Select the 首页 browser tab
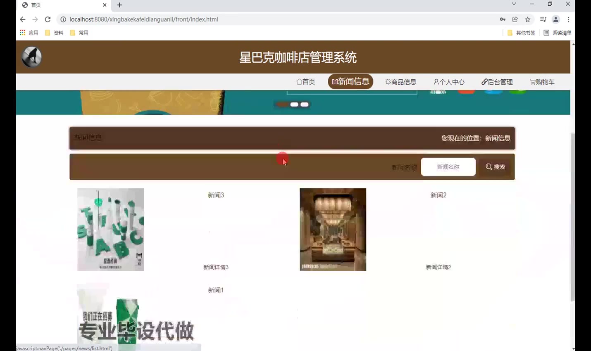This screenshot has width=591, height=351. (64, 5)
